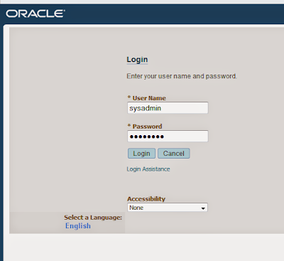Click the 'Accessibility' label
This screenshot has height=261, width=284.
[x=146, y=198]
